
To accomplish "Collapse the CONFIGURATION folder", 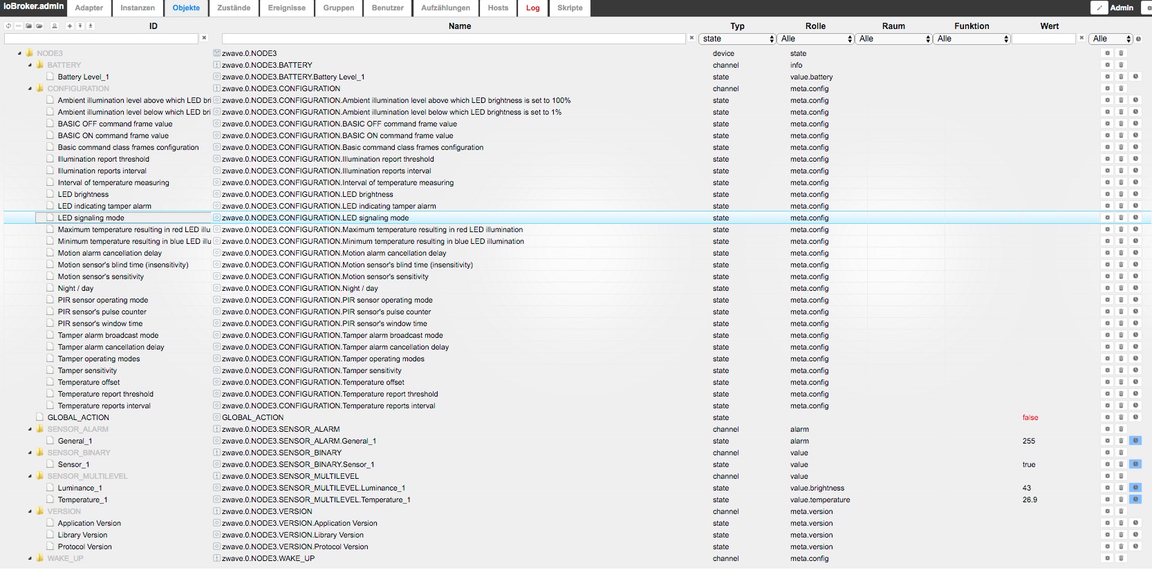I will [30, 88].
